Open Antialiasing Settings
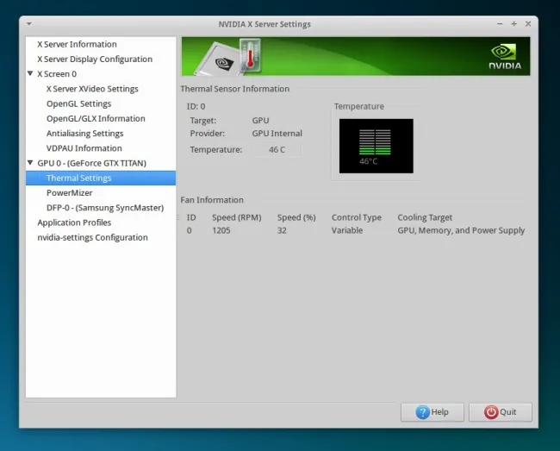 tap(84, 134)
